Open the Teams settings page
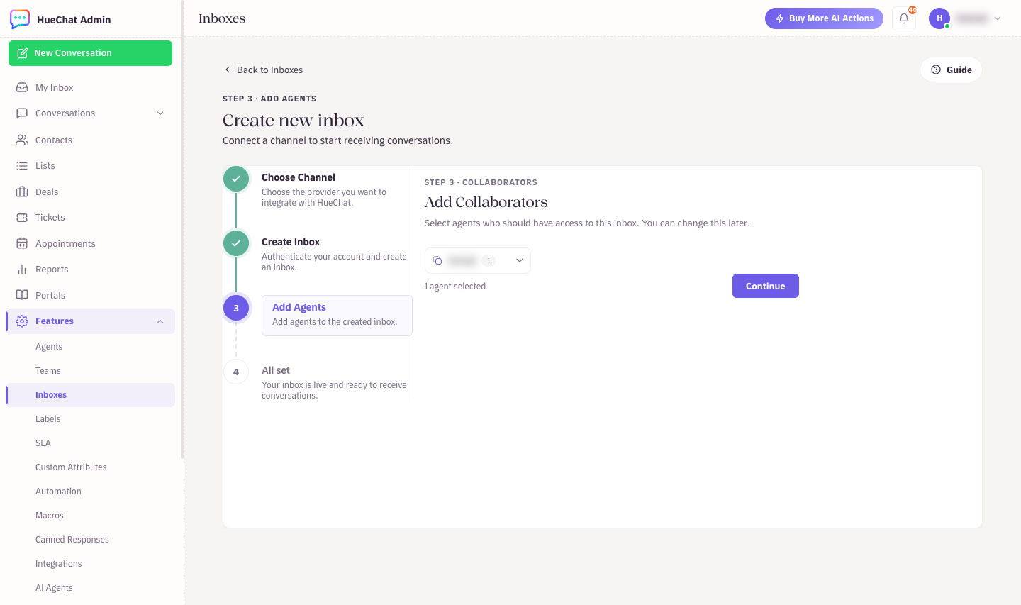1021x605 pixels. [48, 371]
